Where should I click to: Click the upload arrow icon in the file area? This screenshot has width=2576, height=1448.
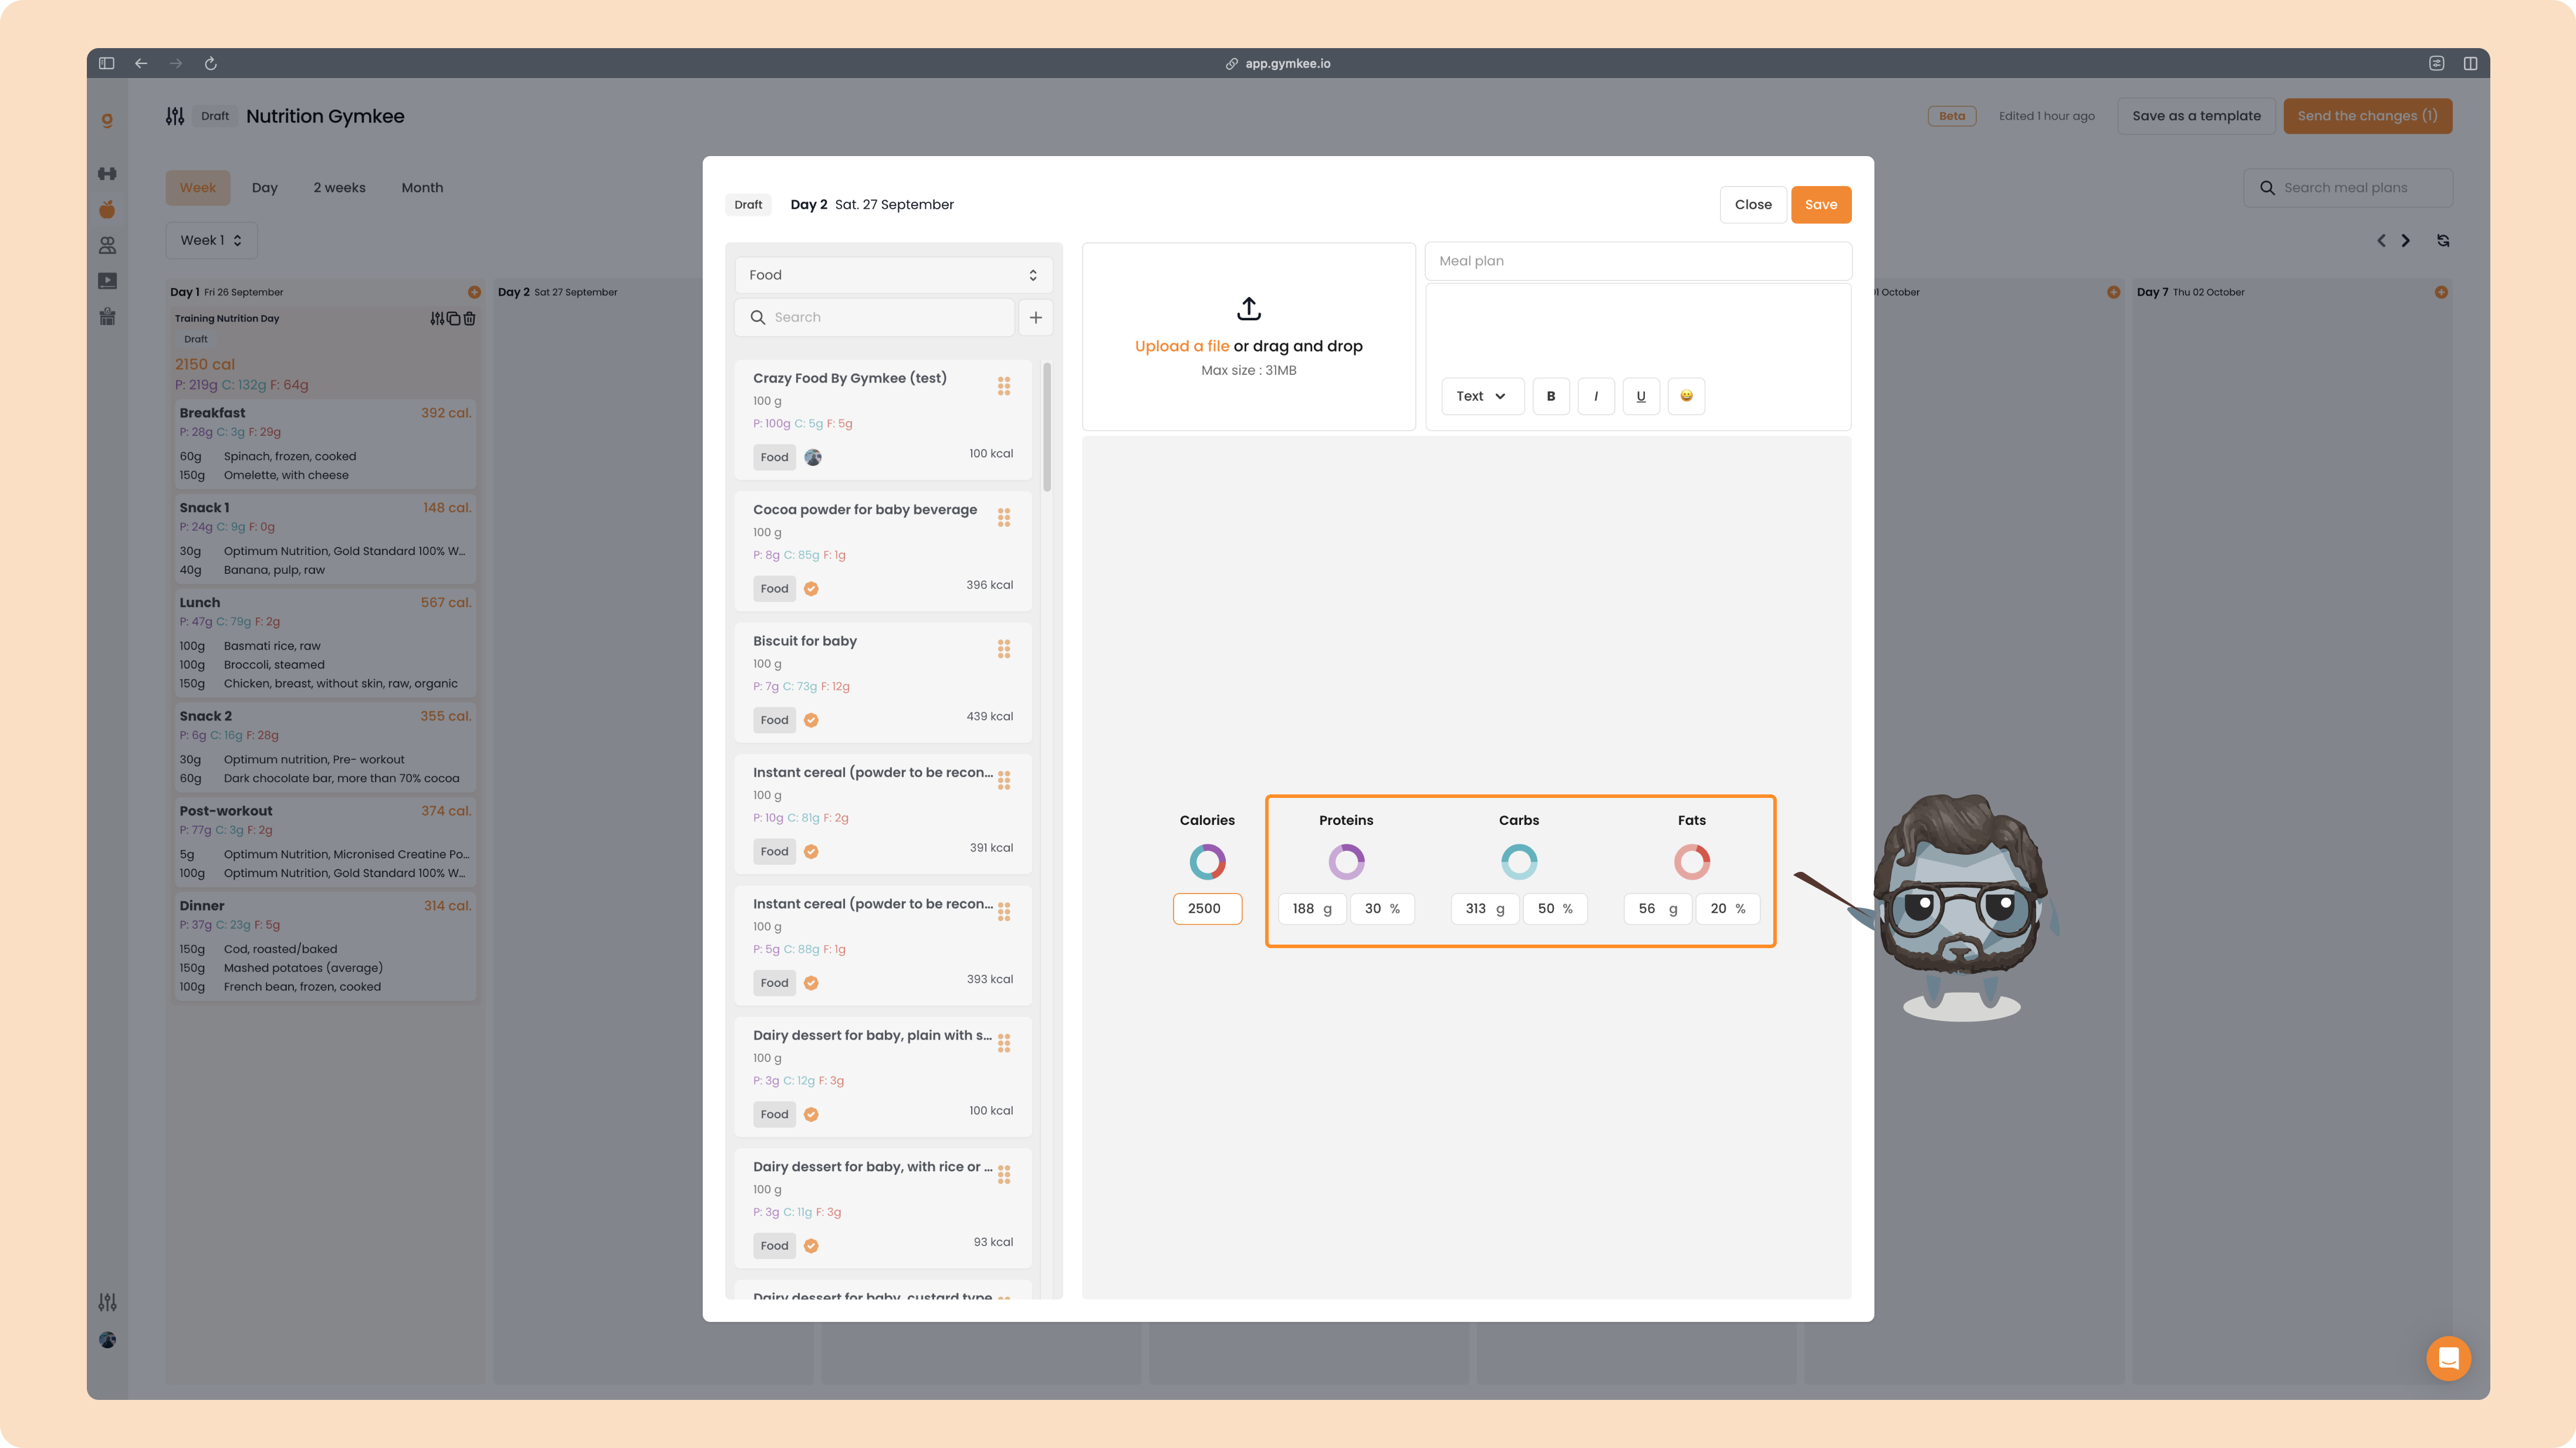(1248, 308)
